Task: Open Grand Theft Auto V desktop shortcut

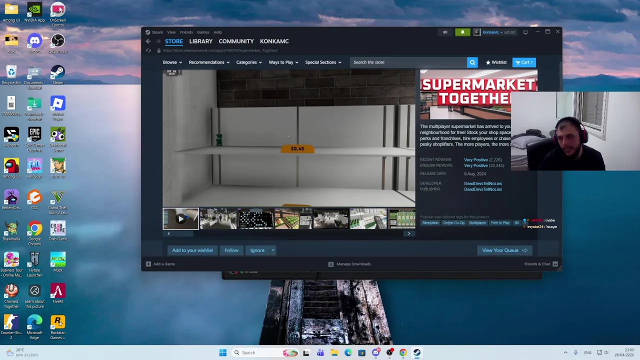Action: 57,202
